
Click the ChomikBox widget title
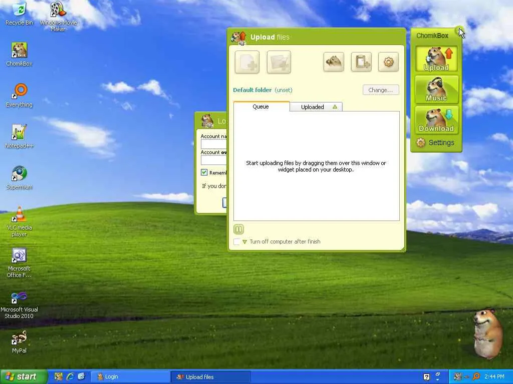(x=432, y=35)
